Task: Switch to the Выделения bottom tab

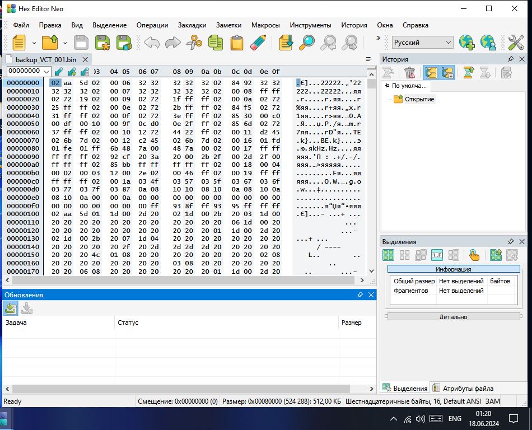Action: click(x=405, y=389)
